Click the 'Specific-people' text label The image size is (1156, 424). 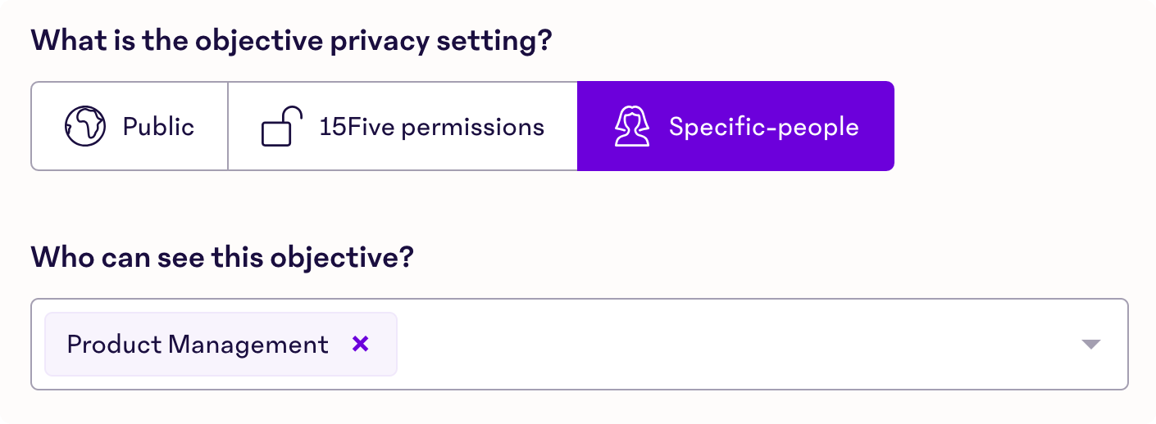(764, 127)
